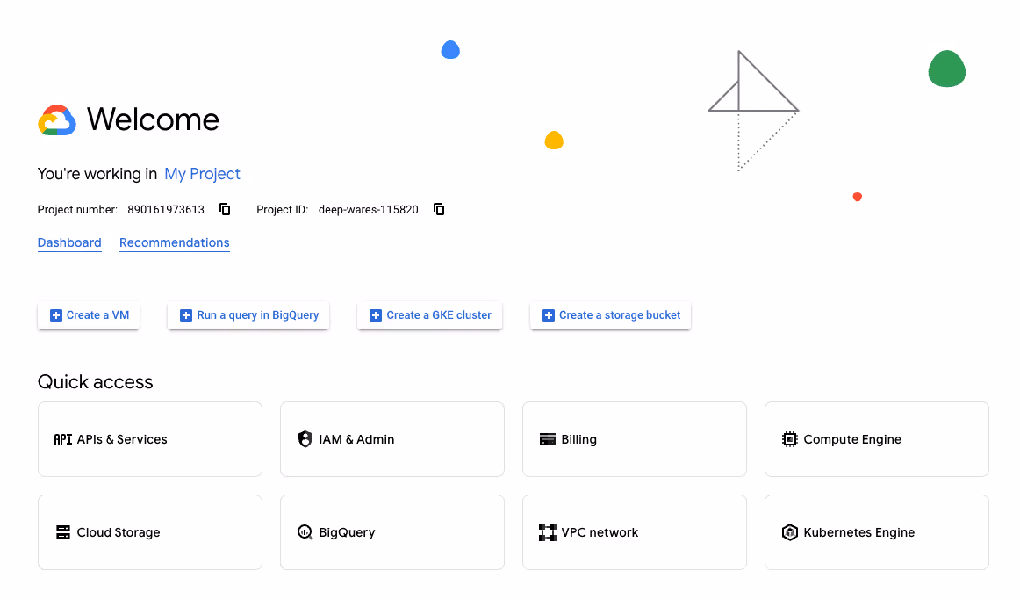Open the Billing quick access label
The width and height of the screenshot is (1020, 600).
pos(579,439)
